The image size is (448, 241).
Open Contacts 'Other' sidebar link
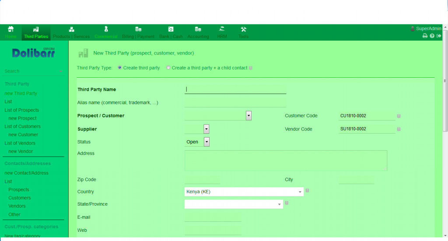(x=14, y=214)
